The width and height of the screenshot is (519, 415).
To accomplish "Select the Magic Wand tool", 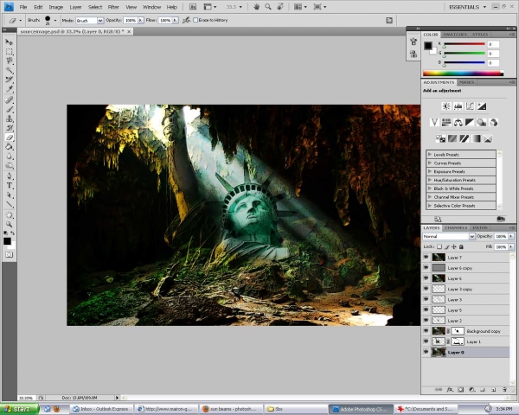I will (9, 70).
